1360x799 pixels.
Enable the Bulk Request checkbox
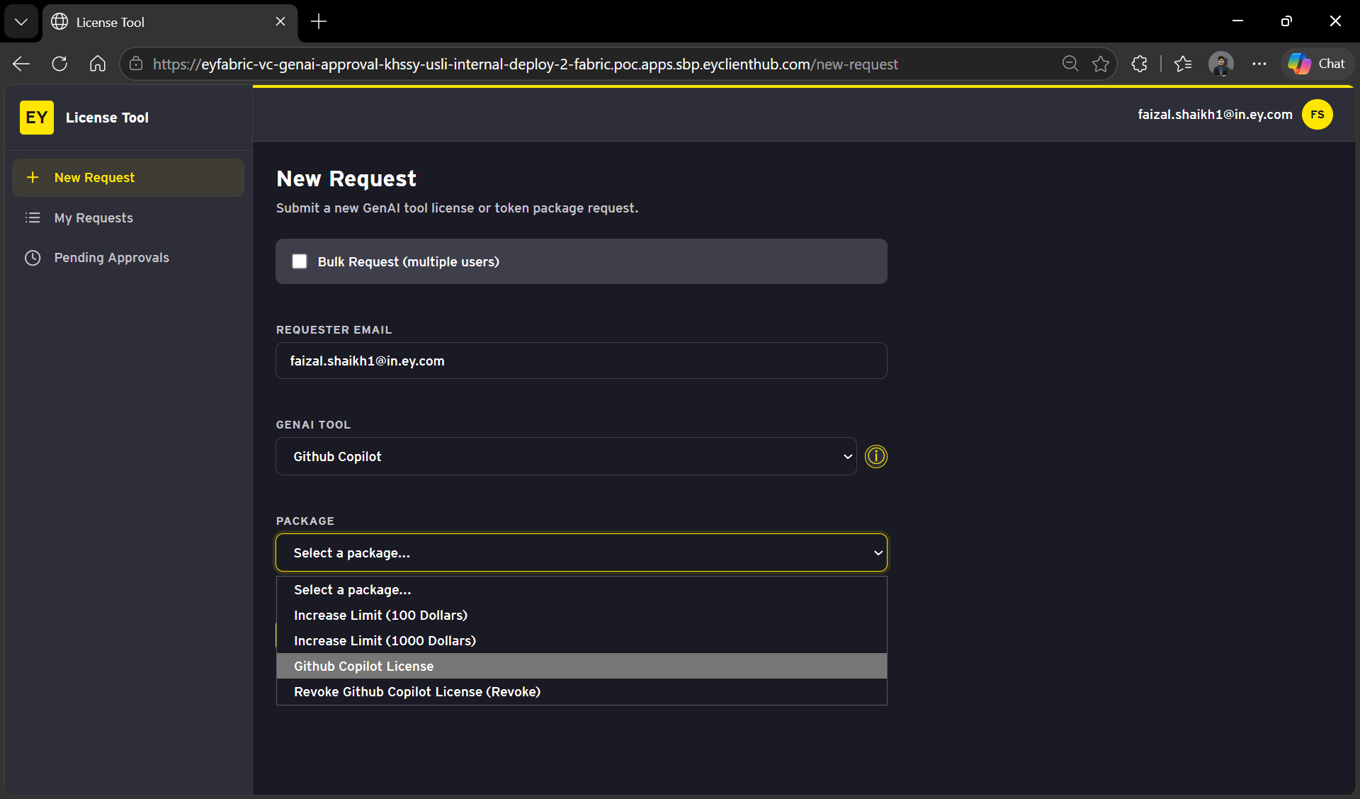pyautogui.click(x=300, y=261)
